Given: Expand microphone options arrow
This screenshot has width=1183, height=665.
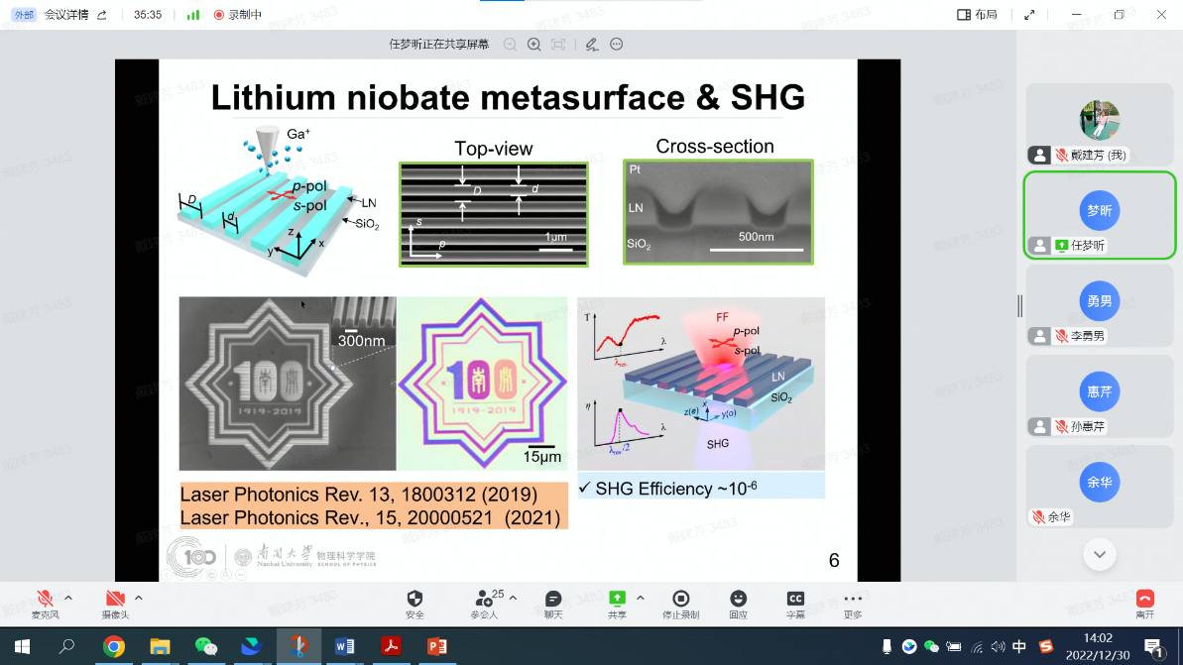Looking at the screenshot, I should (68, 598).
